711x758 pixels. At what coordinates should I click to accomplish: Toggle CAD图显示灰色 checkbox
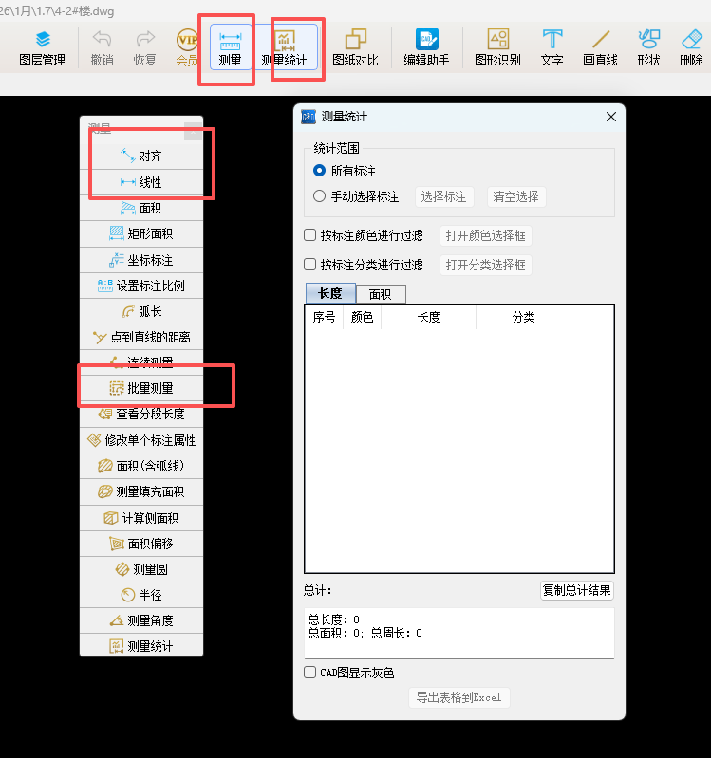[x=310, y=673]
